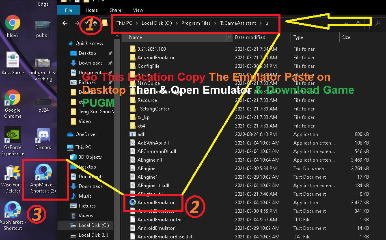The image size is (386, 240).
Task: Open the AppMarket - Shortcut (2) desktop icon
Action: click(x=43, y=178)
